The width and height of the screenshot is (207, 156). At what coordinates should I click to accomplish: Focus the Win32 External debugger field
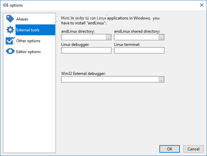110,79
